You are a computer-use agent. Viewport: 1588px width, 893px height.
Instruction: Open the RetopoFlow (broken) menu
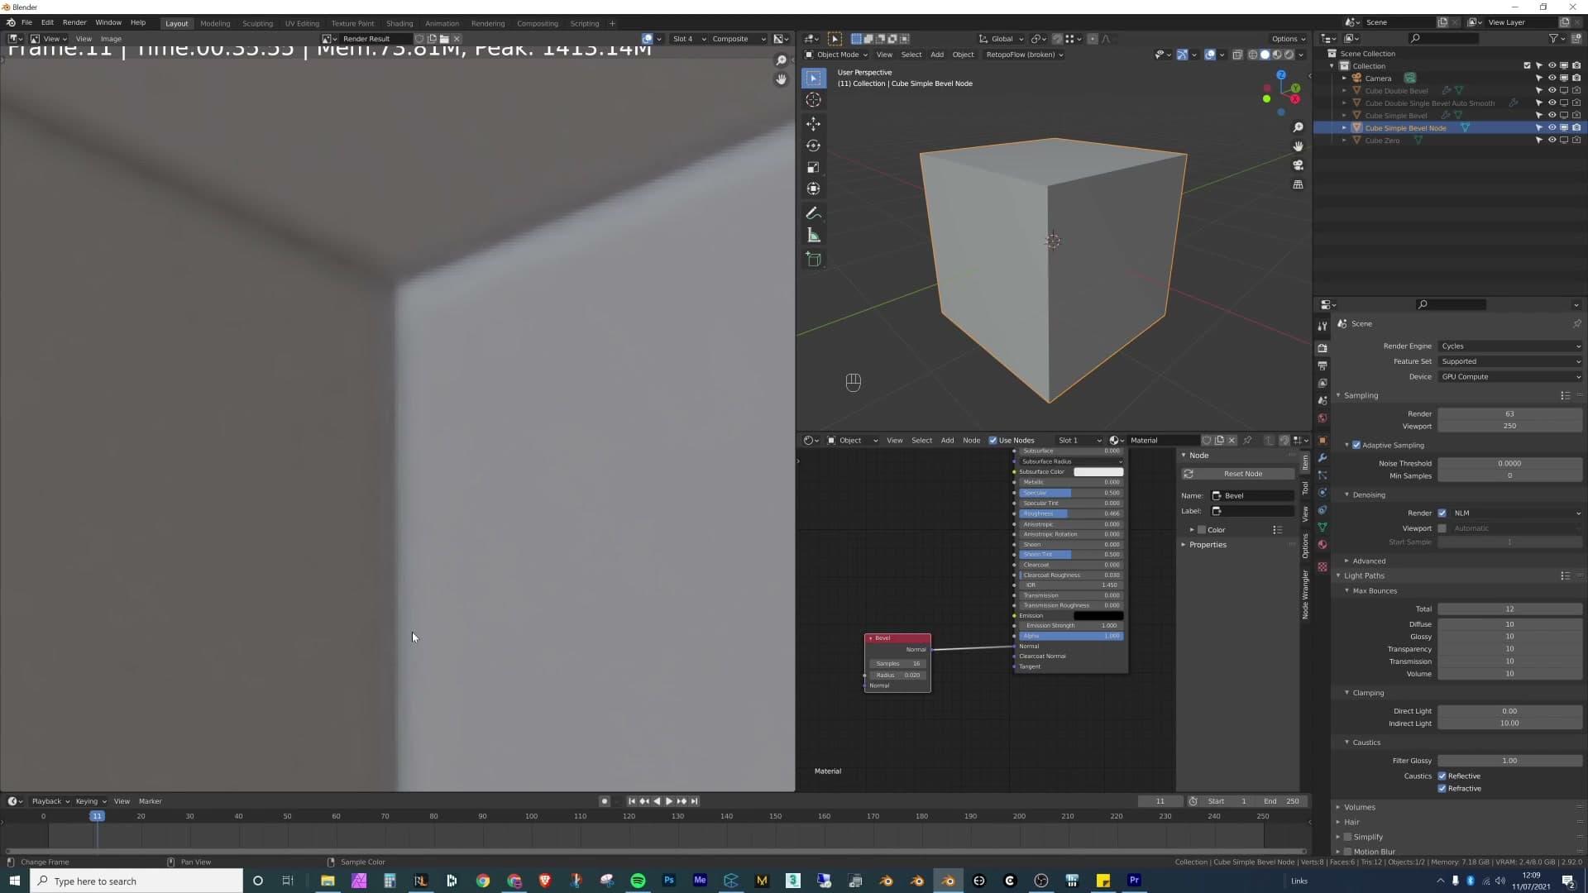(x=1024, y=55)
